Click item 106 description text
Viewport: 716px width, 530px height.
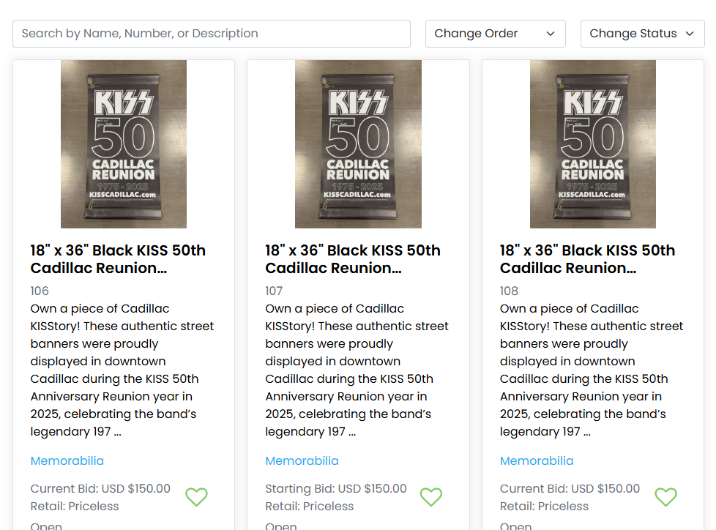tap(122, 370)
